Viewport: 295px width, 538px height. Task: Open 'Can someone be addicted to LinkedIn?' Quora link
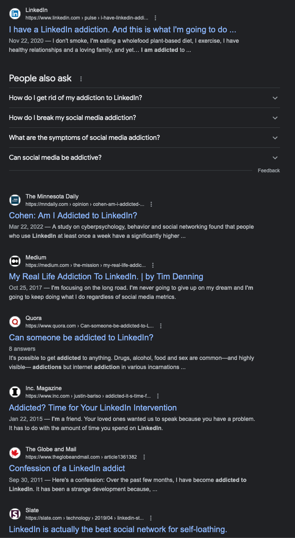[81, 337]
